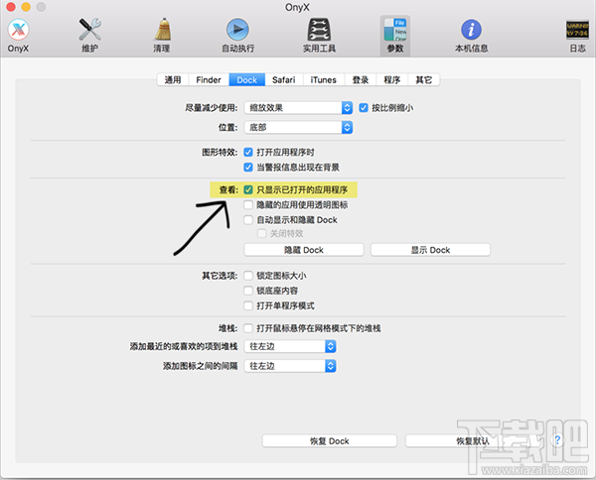Screen dimensions: 596x480
Task: Switch to the 登录 tab
Action: tap(361, 80)
